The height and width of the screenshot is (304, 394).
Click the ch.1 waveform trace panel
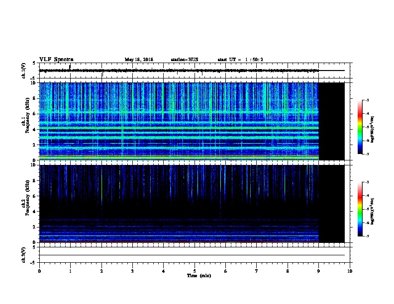[x=195, y=71]
